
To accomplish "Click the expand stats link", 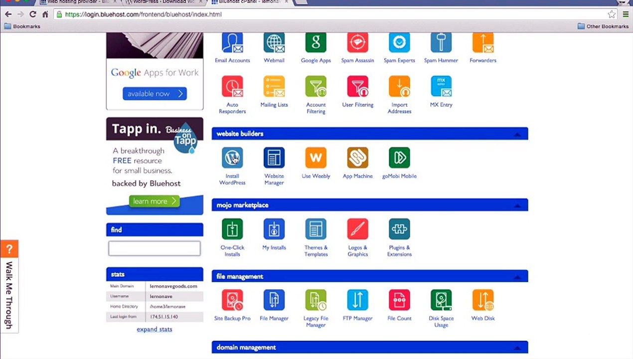I will point(155,329).
